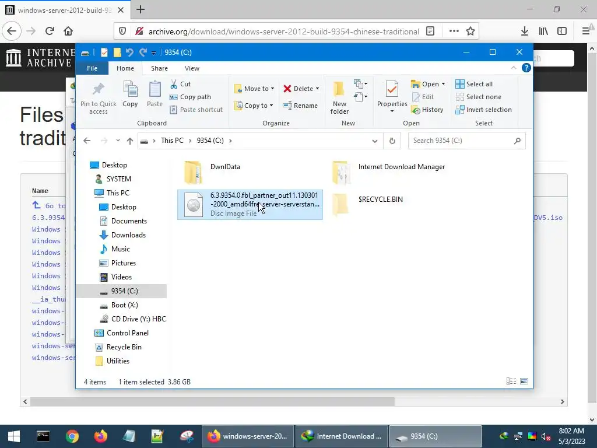Viewport: 597px width, 448px height.
Task: Open Firefox downloads panel
Action: point(525,32)
